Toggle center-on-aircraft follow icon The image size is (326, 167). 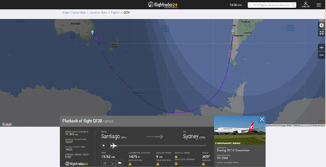point(105,163)
